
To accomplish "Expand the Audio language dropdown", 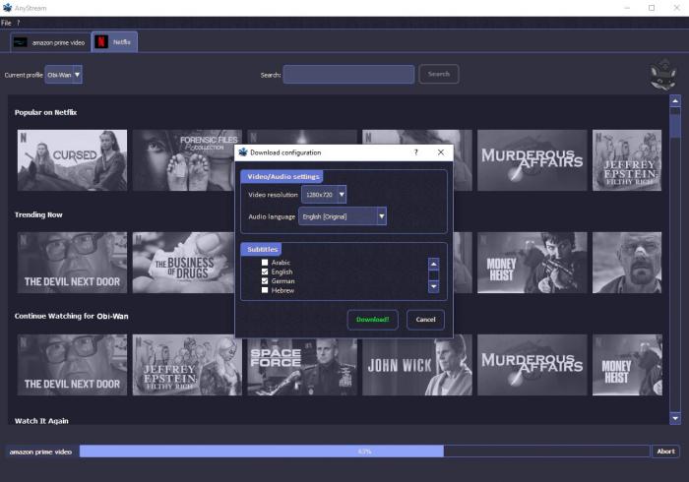I will [x=343, y=215].
